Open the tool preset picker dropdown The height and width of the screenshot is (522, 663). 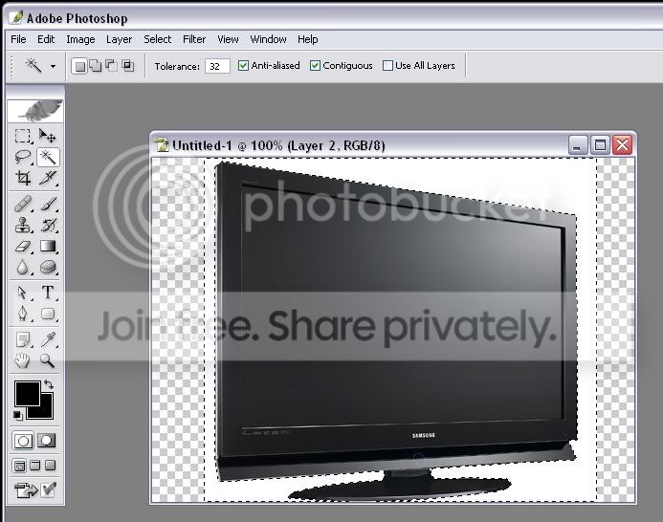(x=53, y=66)
